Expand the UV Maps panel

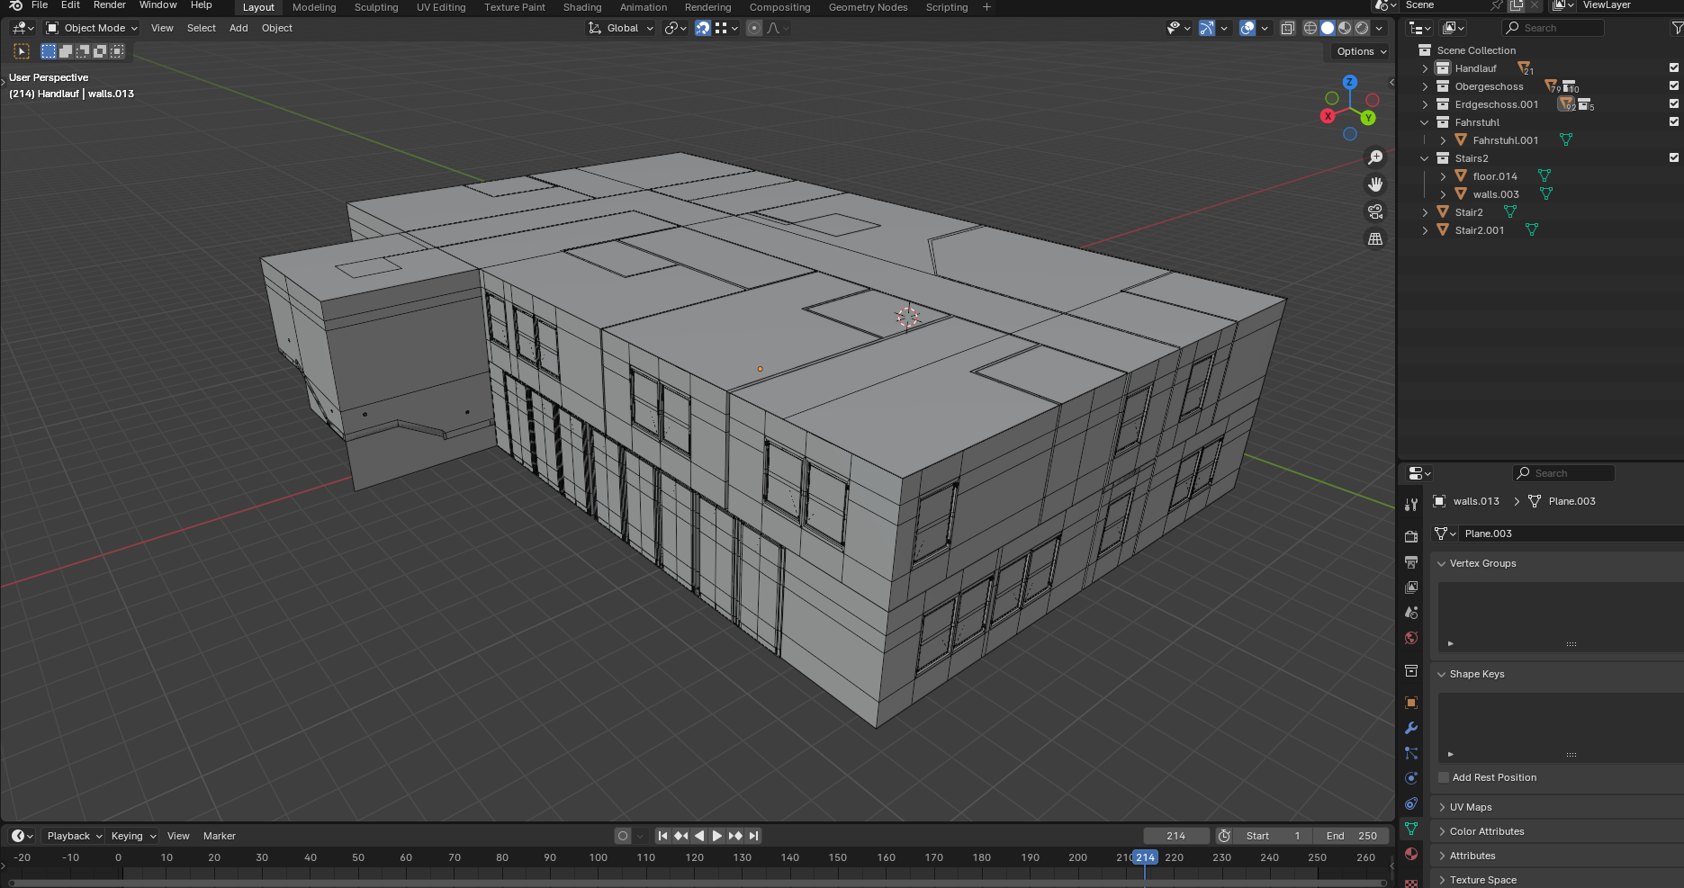(x=1470, y=807)
